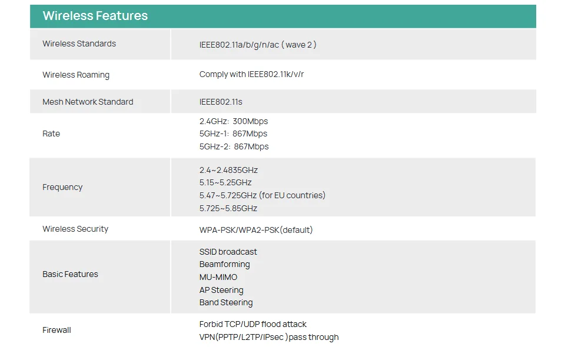Click the Wireless Standards row label

coord(79,44)
